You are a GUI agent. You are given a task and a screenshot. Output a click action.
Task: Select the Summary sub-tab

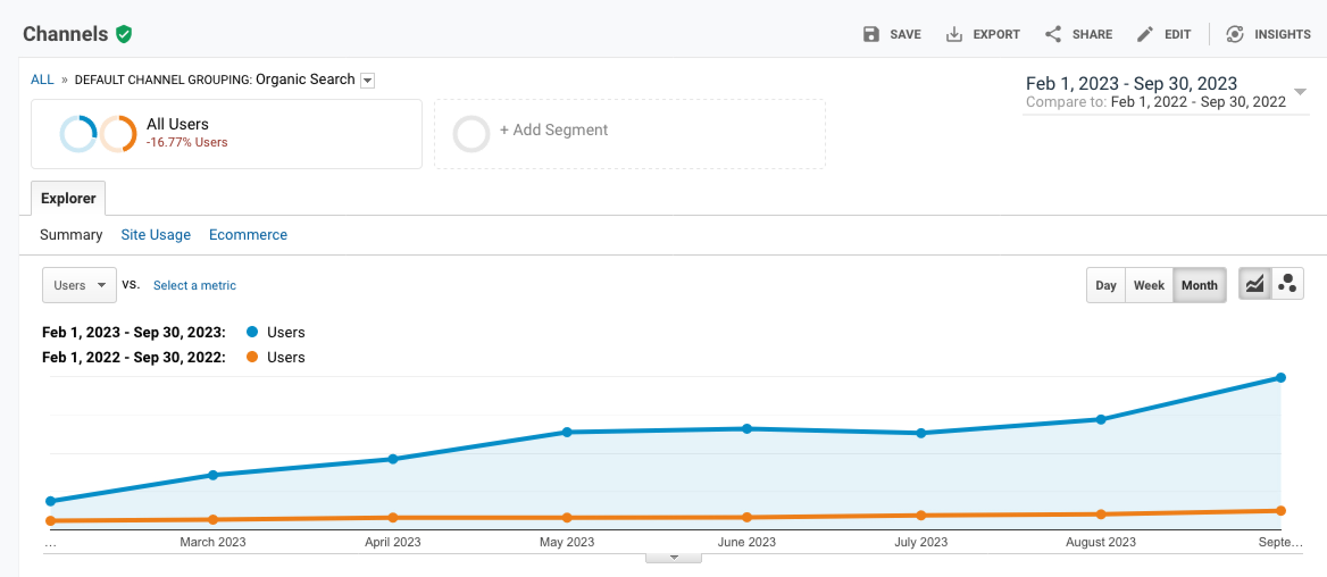71,235
